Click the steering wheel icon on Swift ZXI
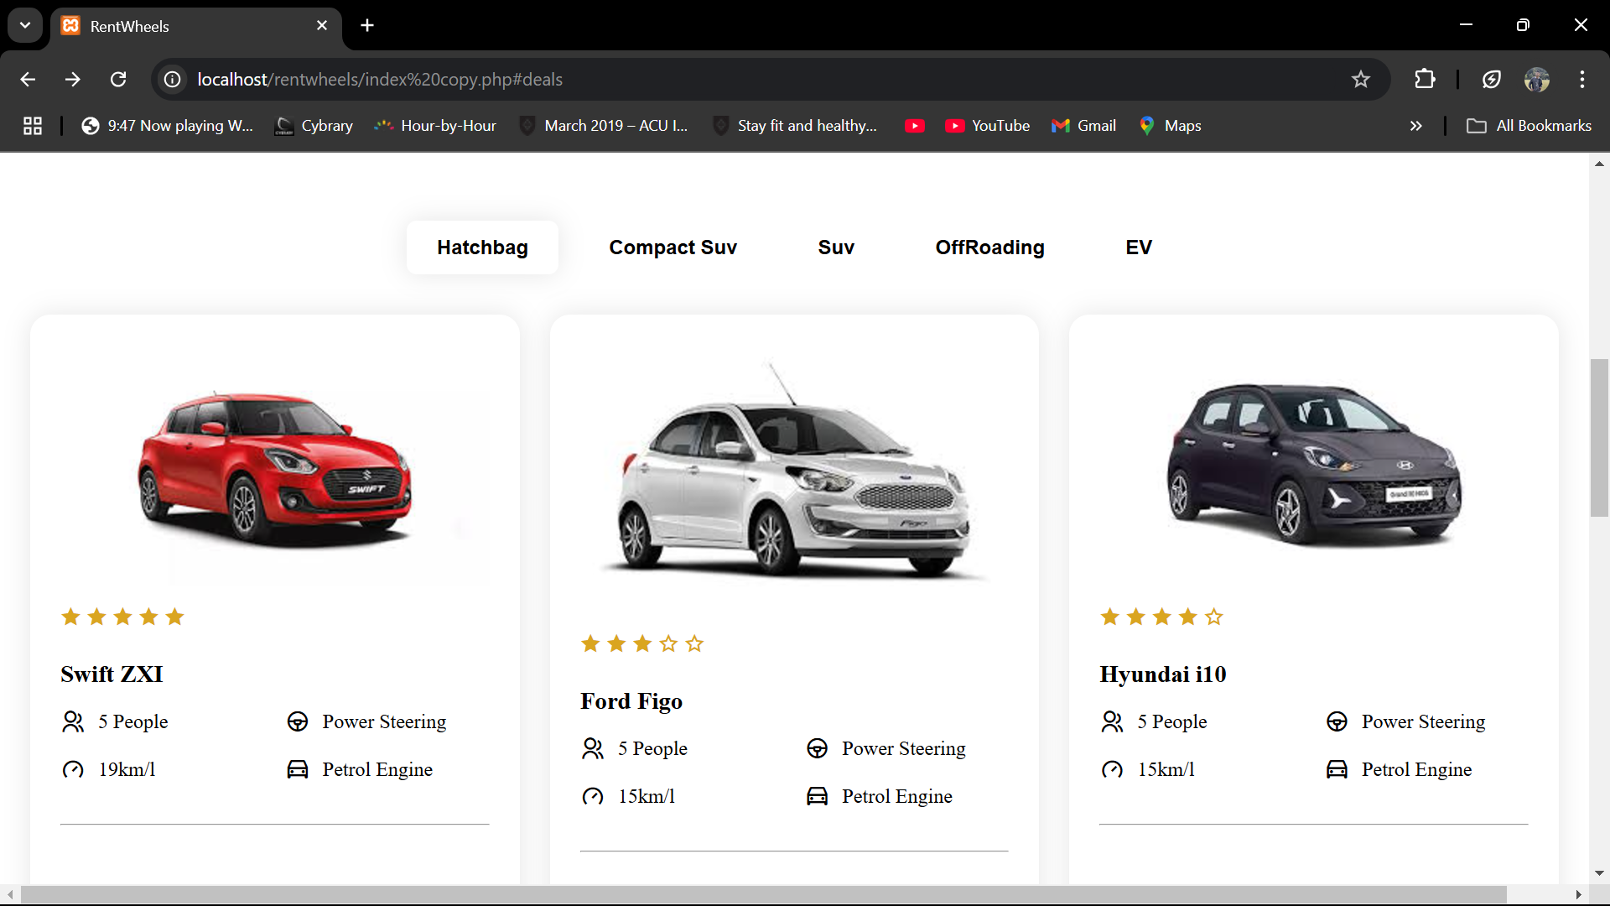 pyautogui.click(x=298, y=721)
